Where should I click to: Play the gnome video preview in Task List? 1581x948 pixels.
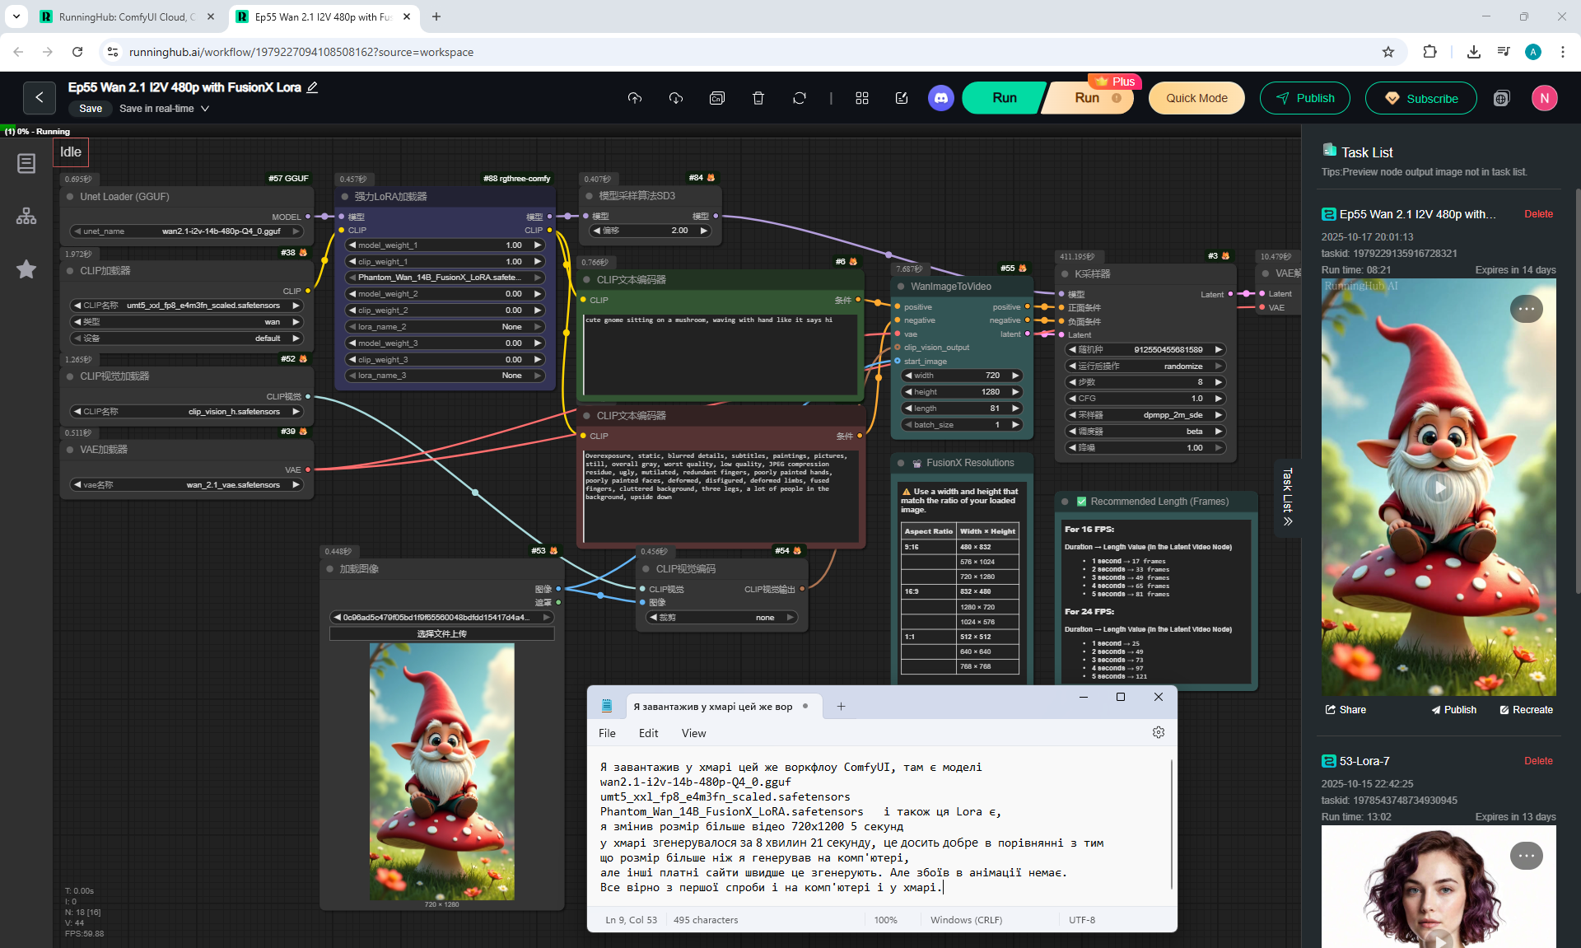click(x=1439, y=488)
